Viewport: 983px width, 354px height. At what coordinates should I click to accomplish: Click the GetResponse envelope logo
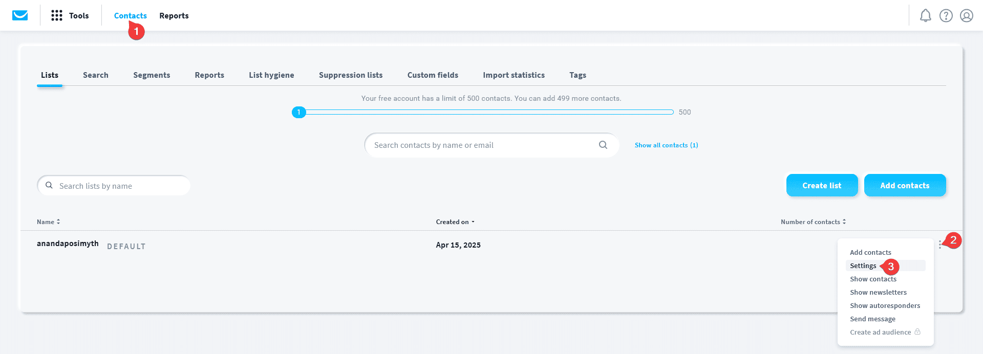tap(20, 15)
